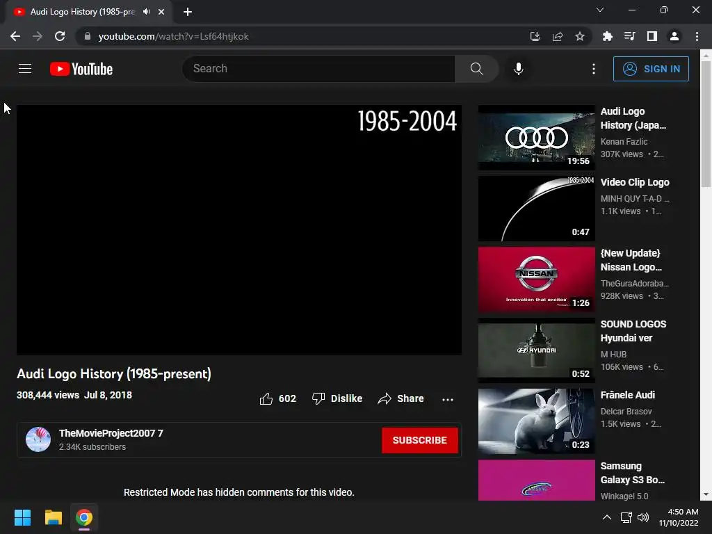Screen dimensions: 712x534
Task: Open Chrome profile icon
Action: click(x=674, y=36)
